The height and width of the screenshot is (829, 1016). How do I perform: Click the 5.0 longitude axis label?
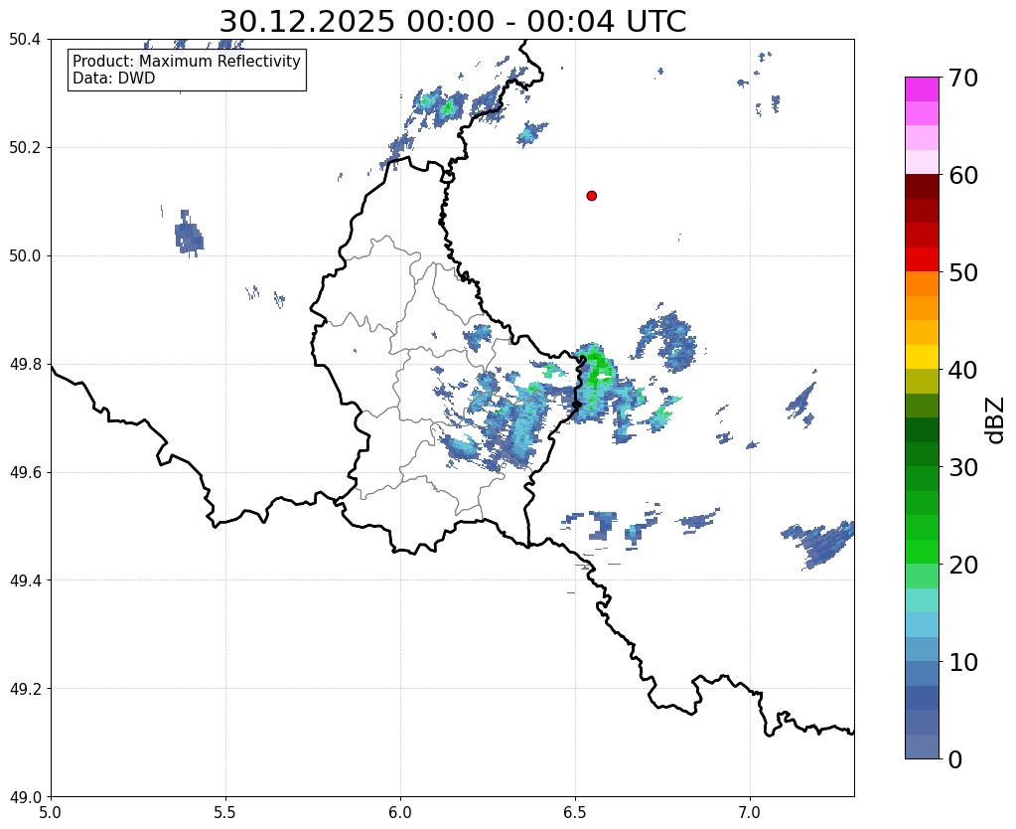(x=51, y=812)
